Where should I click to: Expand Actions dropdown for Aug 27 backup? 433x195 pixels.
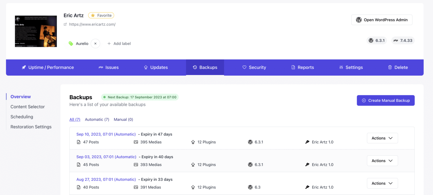(382, 183)
